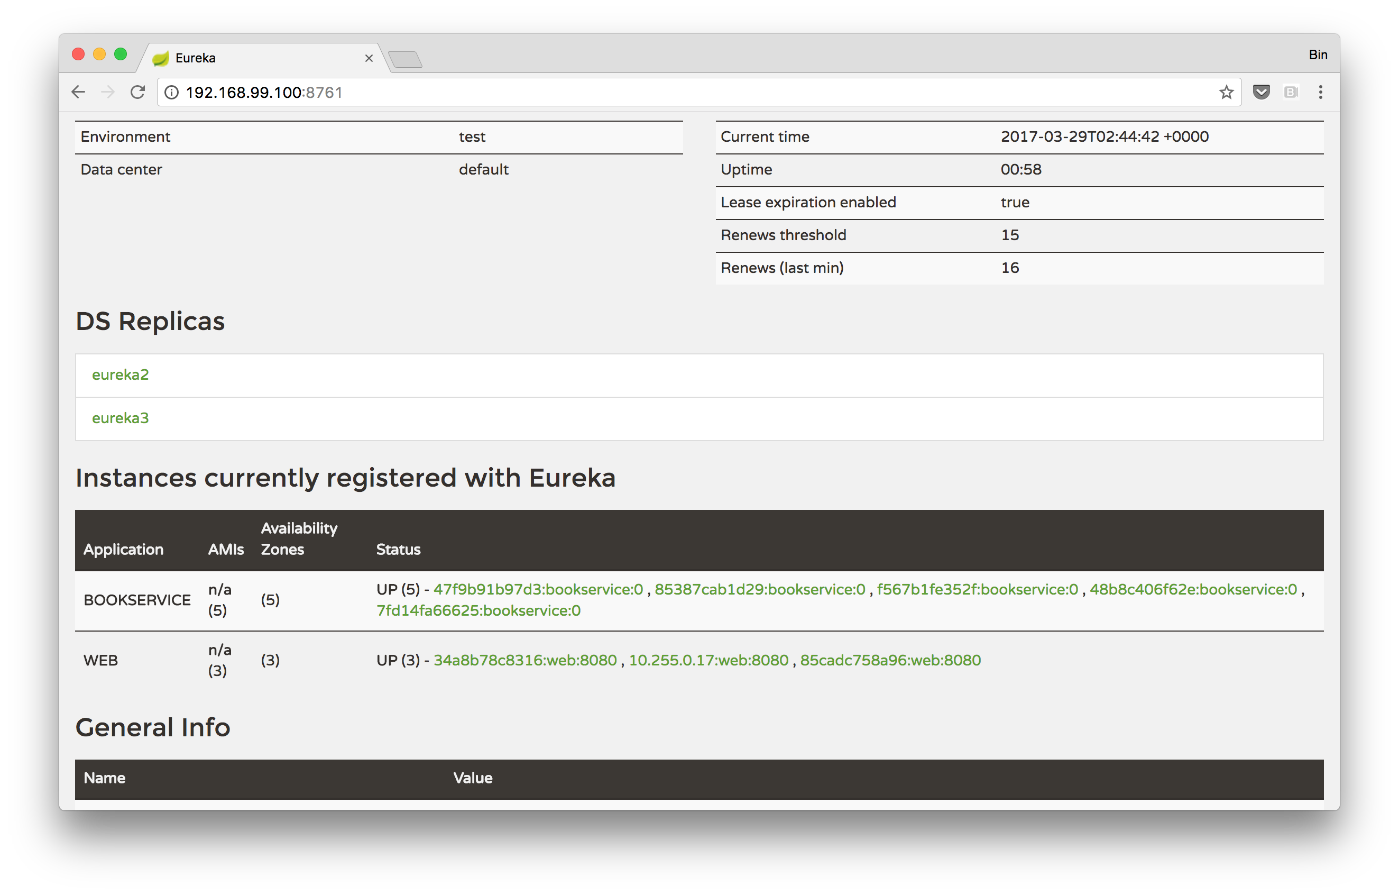Screen dimensions: 1399x895
Task: Bookmark this page with the star icon
Action: (1226, 92)
